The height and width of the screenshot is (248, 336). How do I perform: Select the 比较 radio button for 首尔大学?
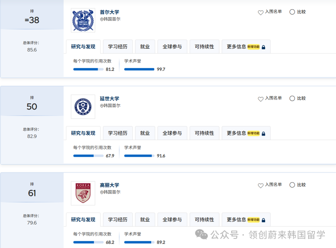click(x=292, y=12)
